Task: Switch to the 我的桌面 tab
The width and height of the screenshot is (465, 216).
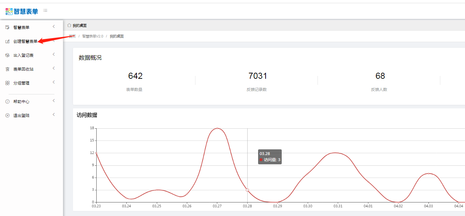Action: point(79,26)
